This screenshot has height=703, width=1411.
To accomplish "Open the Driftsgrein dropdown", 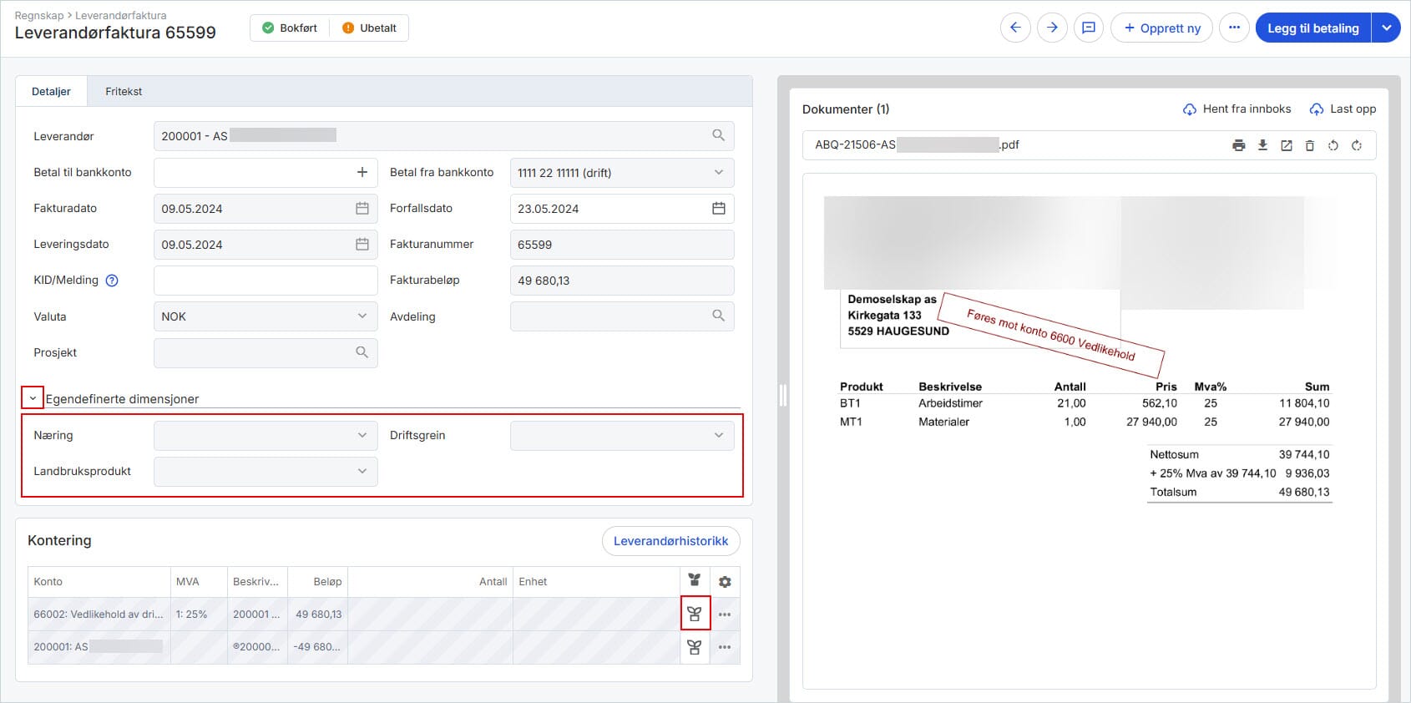I will pos(621,436).
